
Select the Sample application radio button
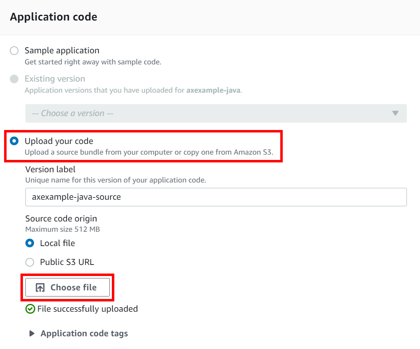pos(14,50)
